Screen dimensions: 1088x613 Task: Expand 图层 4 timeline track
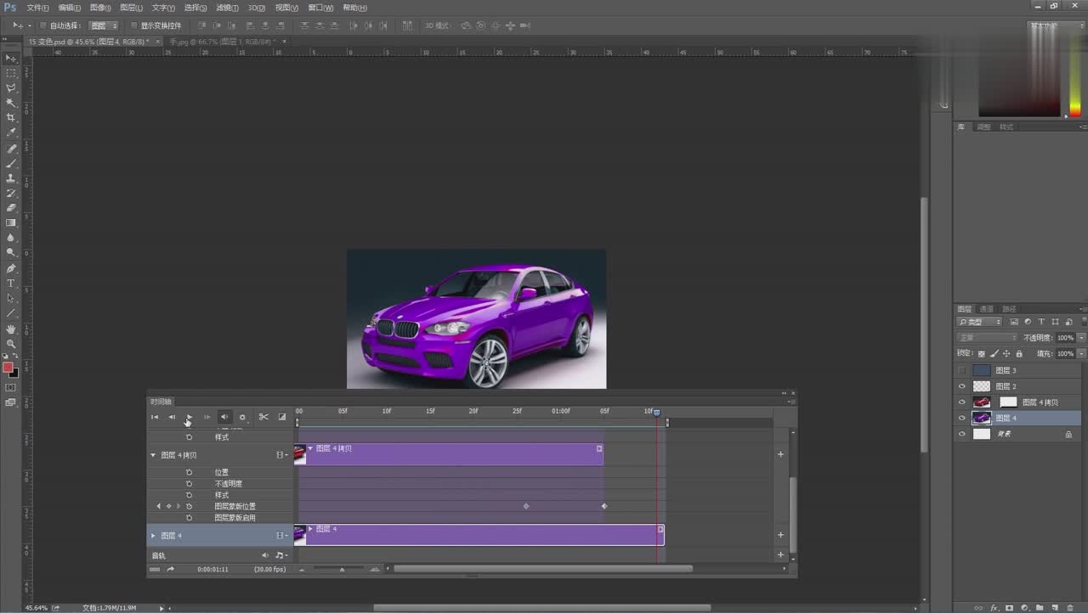point(154,536)
